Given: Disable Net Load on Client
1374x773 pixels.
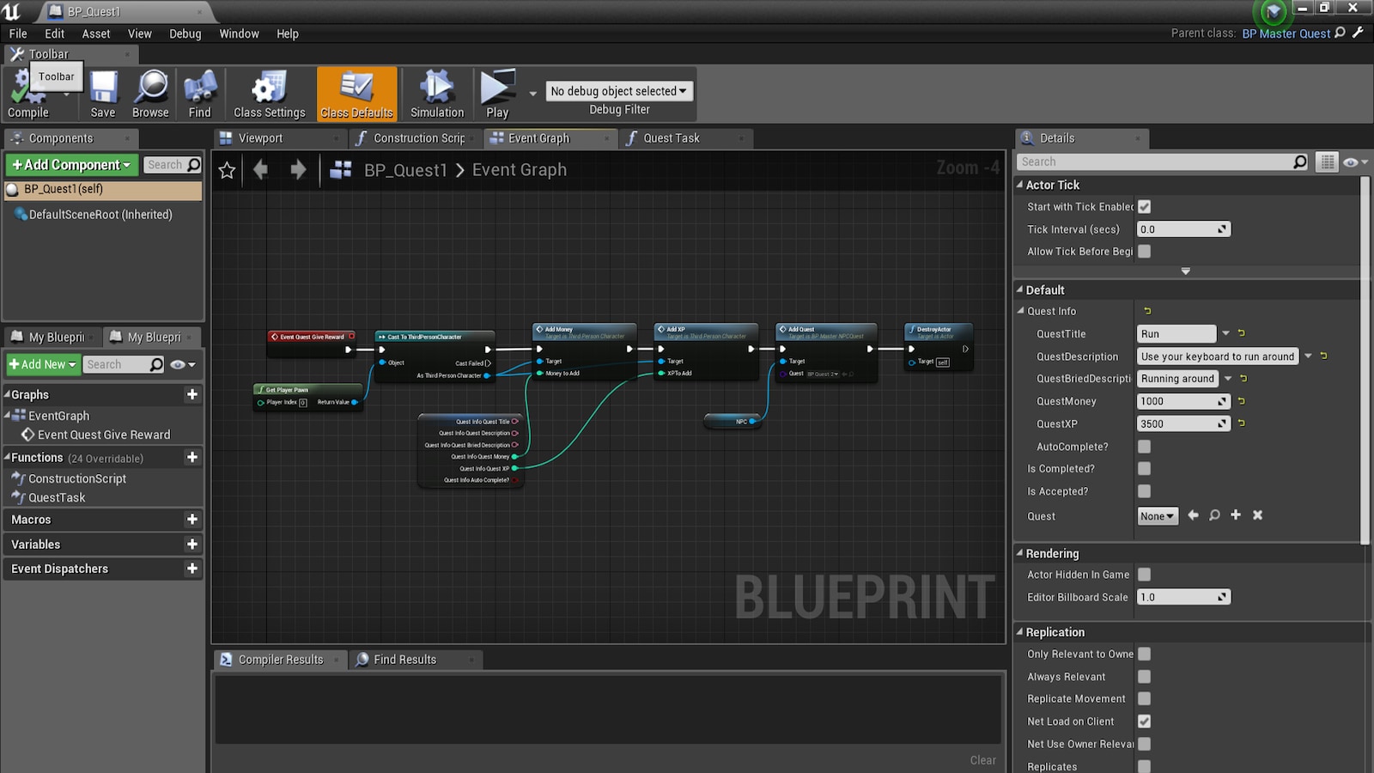Looking at the screenshot, I should click(1145, 721).
